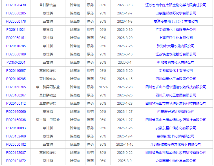
Task: Open company link 广安诚信化工有限责任公司
Action: coord(176,30)
